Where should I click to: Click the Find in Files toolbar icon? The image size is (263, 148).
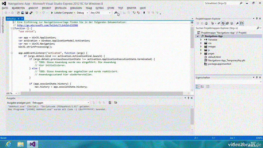coord(116,13)
